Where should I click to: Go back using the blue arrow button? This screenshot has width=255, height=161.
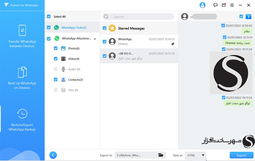pyautogui.click(x=53, y=155)
